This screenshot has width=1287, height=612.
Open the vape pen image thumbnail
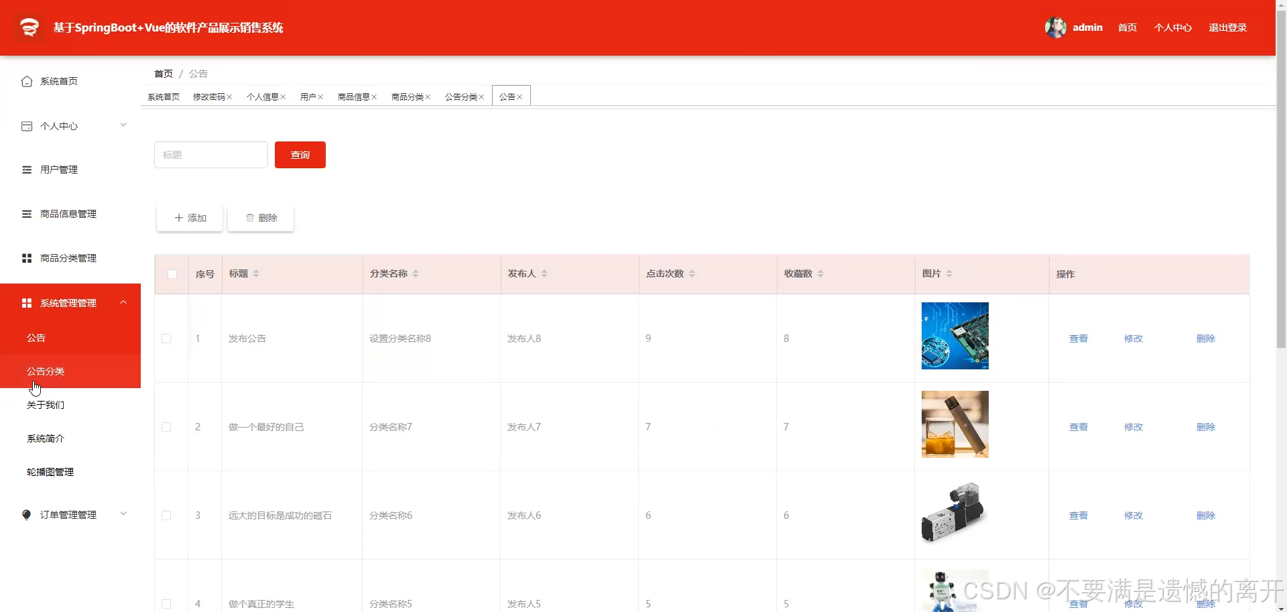[955, 424]
